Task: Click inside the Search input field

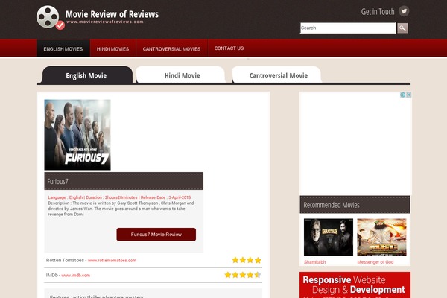Action: (x=348, y=28)
